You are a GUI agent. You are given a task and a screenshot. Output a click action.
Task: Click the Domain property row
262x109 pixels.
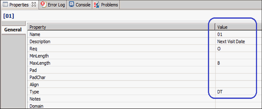[x=144, y=106]
